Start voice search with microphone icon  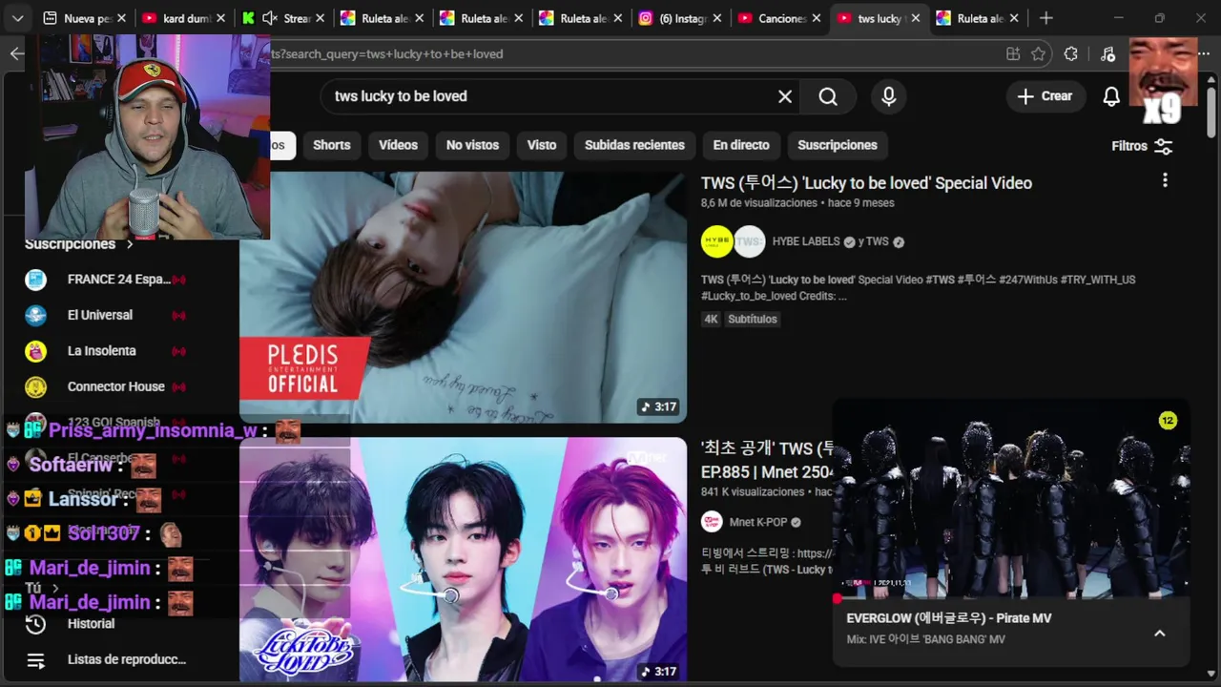[889, 96]
